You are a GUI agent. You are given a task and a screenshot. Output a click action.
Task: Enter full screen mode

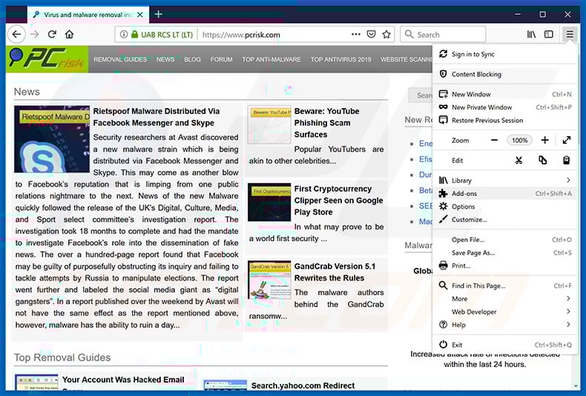click(567, 140)
